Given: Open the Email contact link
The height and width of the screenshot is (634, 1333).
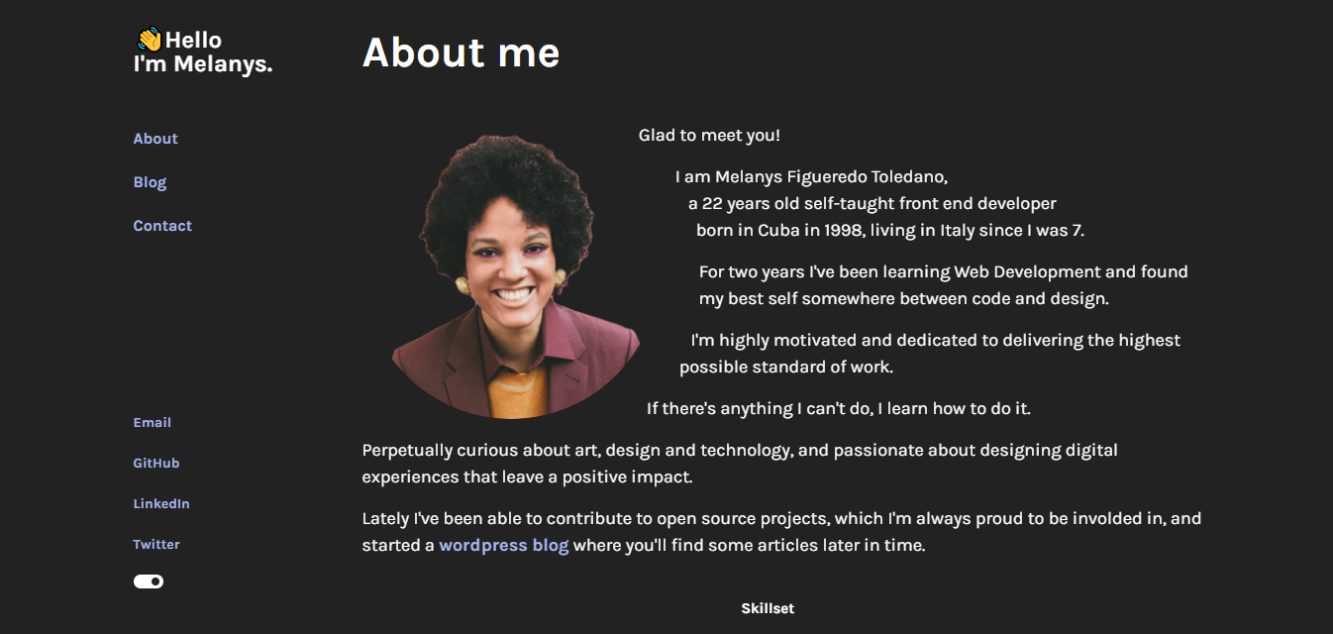Looking at the screenshot, I should point(152,422).
